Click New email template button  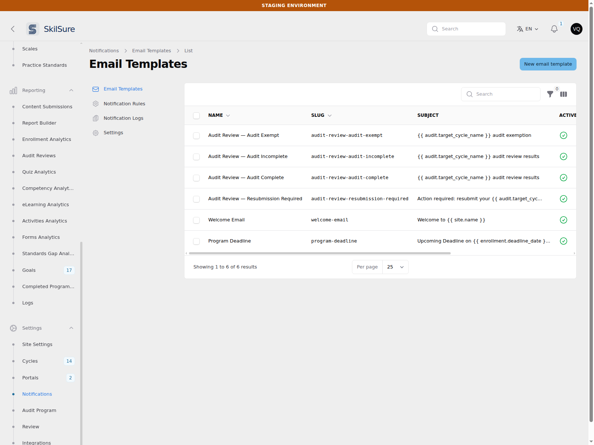tap(548, 64)
